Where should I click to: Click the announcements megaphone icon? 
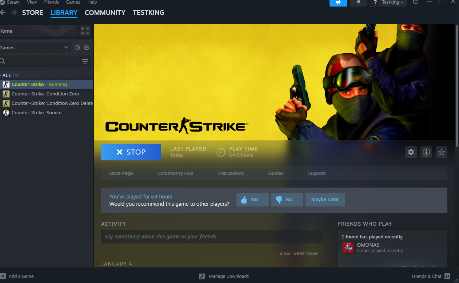tap(338, 3)
